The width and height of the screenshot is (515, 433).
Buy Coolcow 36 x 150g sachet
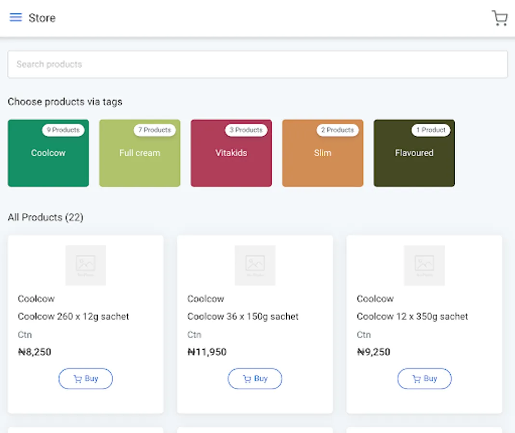click(255, 379)
